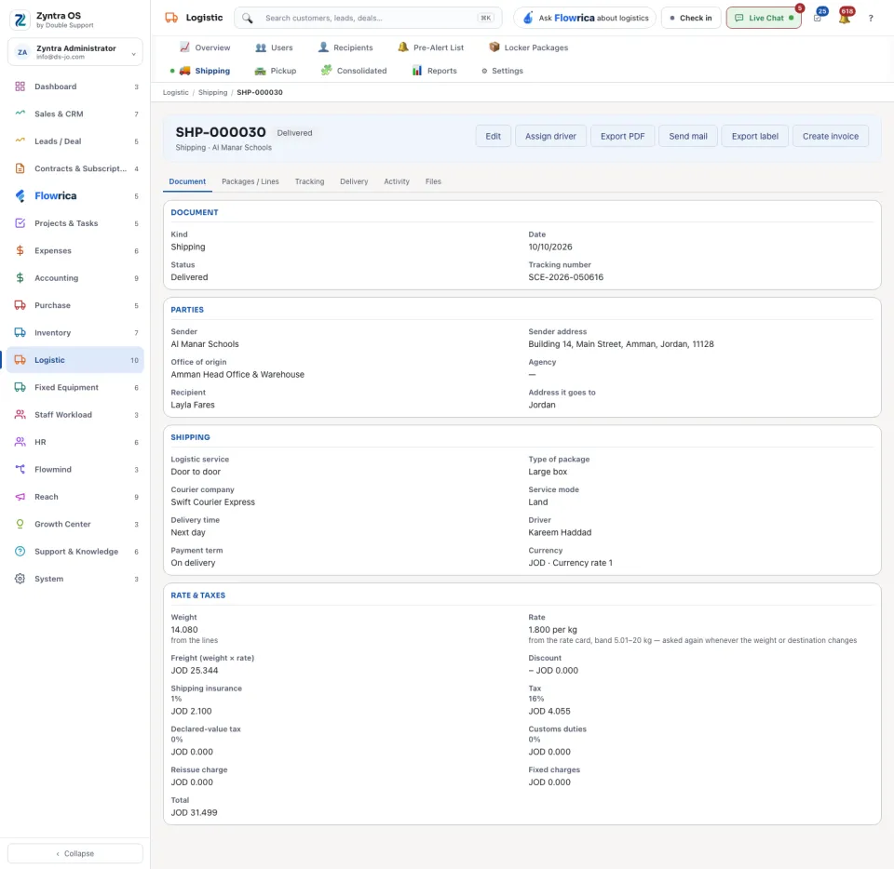Focus the search customers input field
The image size is (894, 869).
(368, 18)
